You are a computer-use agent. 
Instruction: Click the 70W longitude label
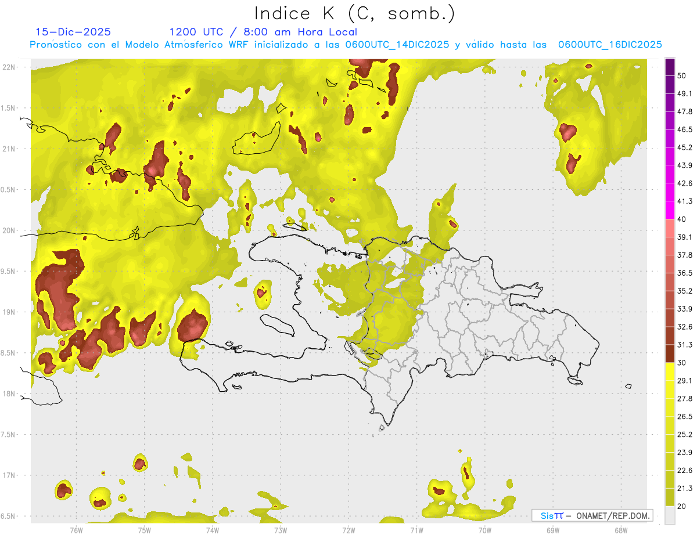point(484,530)
